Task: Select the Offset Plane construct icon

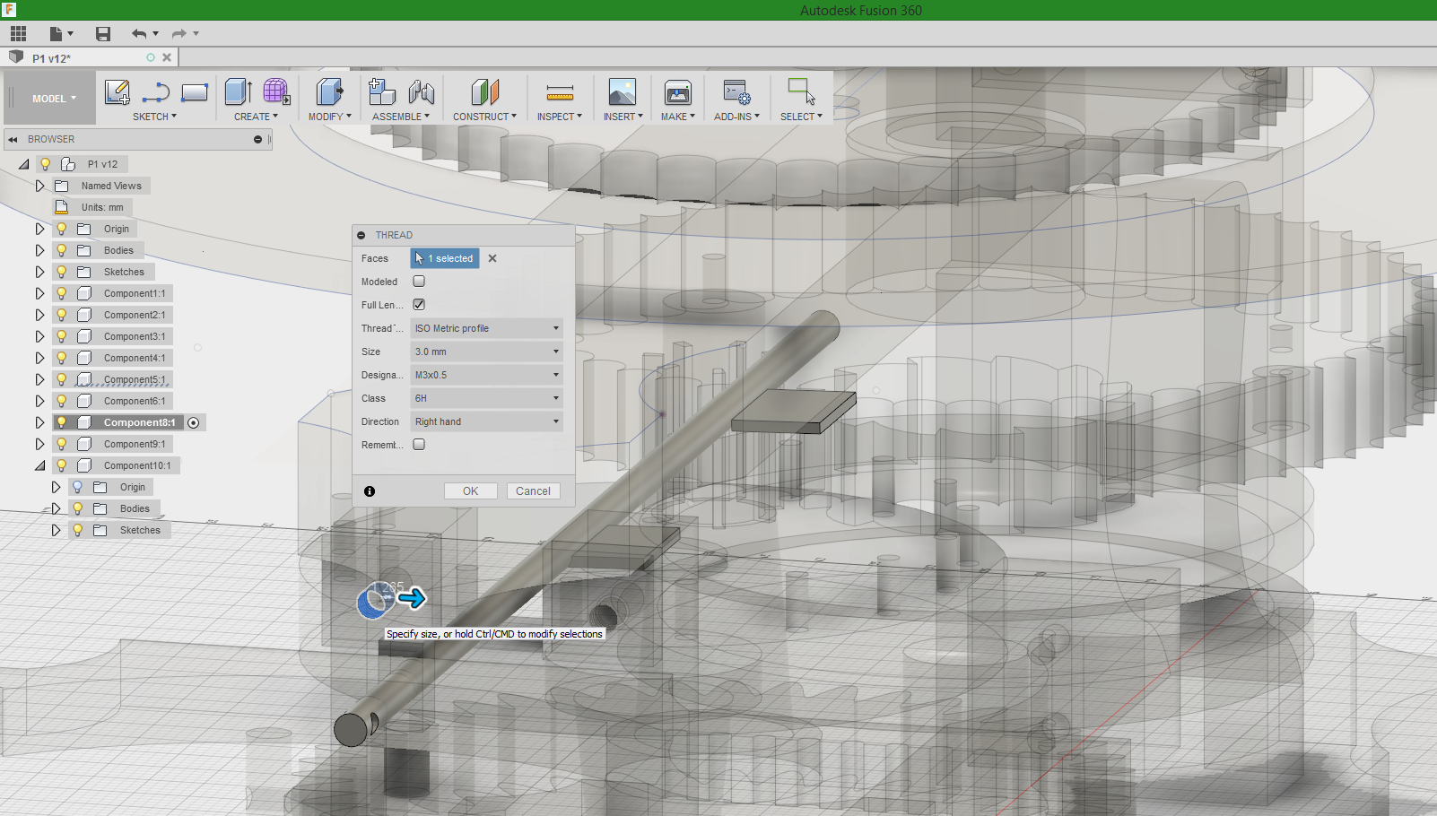Action: 484,91
